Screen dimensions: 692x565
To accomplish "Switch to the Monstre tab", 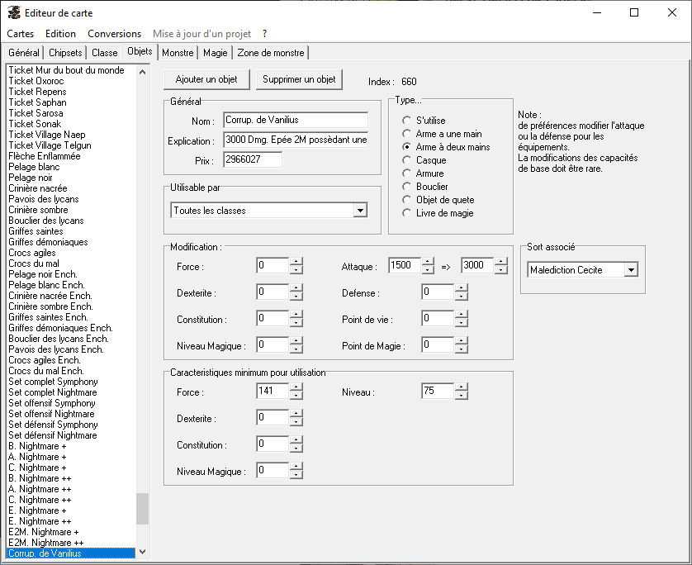I will [178, 53].
